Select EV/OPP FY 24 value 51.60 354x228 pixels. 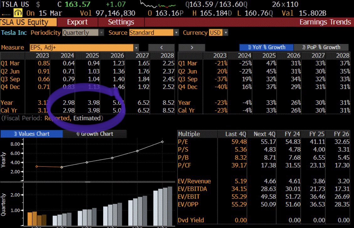tap(293, 204)
